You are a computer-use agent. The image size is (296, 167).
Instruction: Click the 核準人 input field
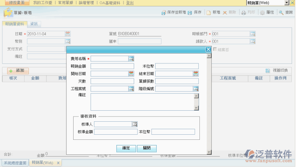pos(113,124)
